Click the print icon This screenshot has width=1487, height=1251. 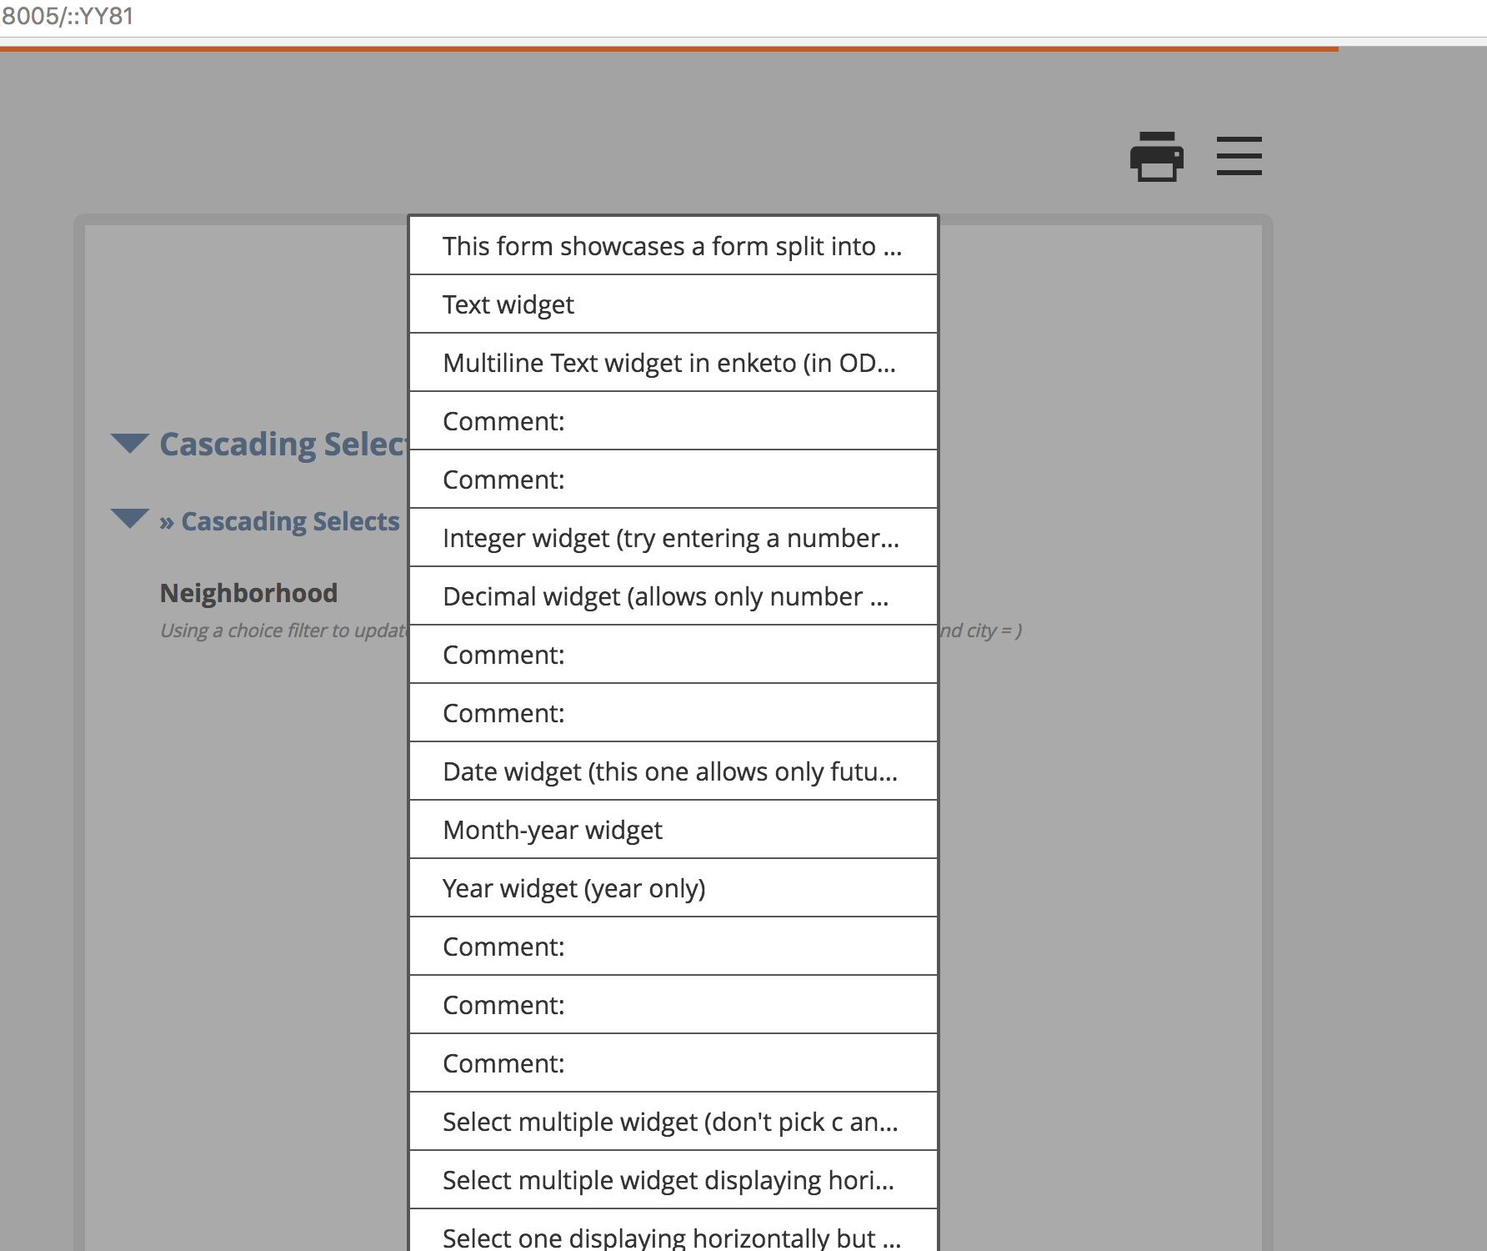(x=1157, y=157)
